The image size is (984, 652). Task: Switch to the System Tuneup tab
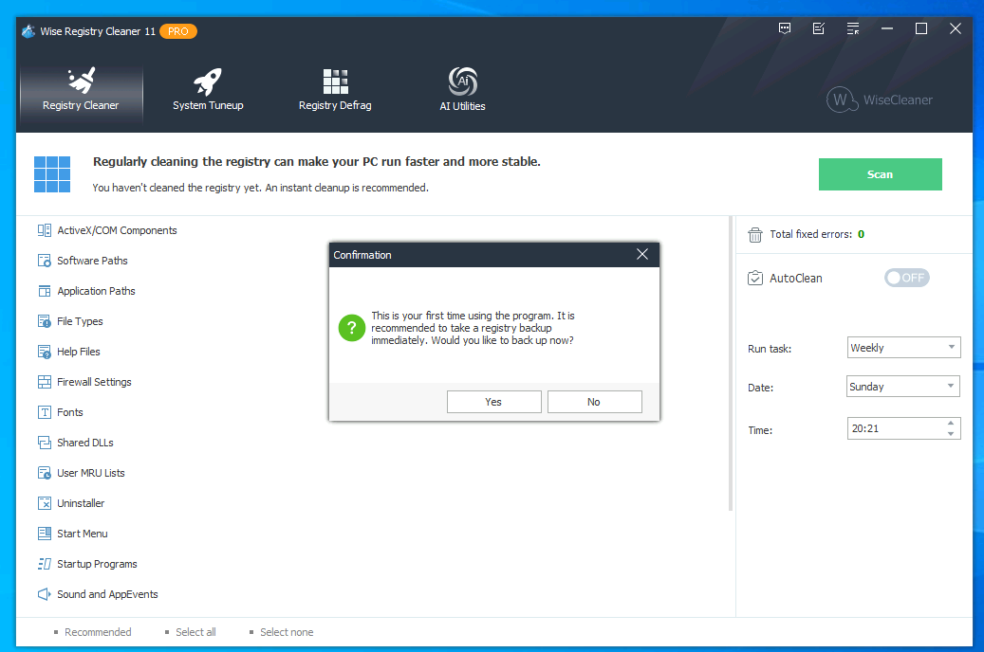(x=208, y=91)
